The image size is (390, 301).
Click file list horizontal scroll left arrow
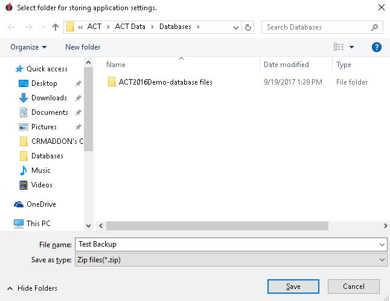point(101,226)
